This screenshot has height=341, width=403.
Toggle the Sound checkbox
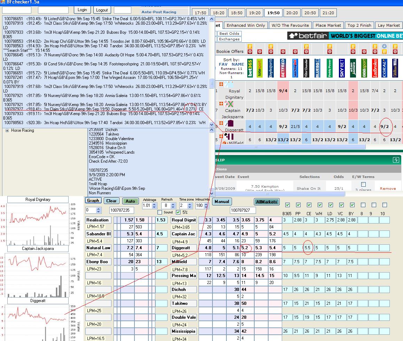[x=160, y=212]
